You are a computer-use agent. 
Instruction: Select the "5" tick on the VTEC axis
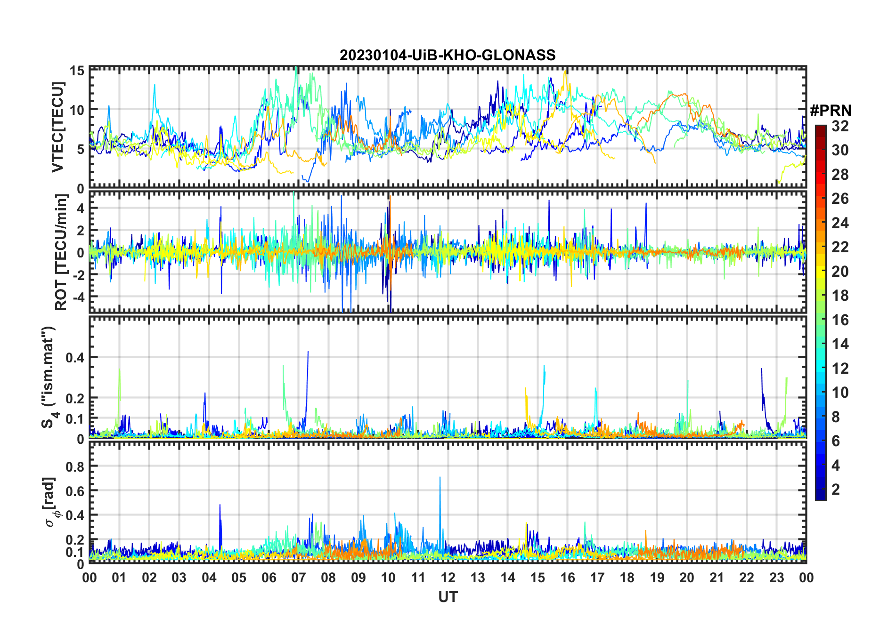(81, 150)
